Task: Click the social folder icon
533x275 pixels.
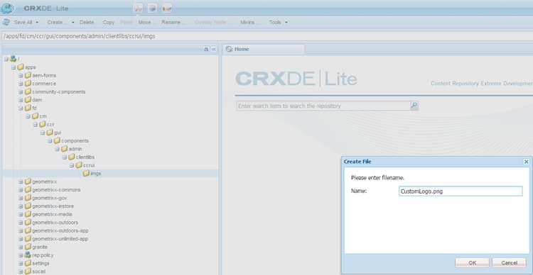Action: tap(28, 271)
